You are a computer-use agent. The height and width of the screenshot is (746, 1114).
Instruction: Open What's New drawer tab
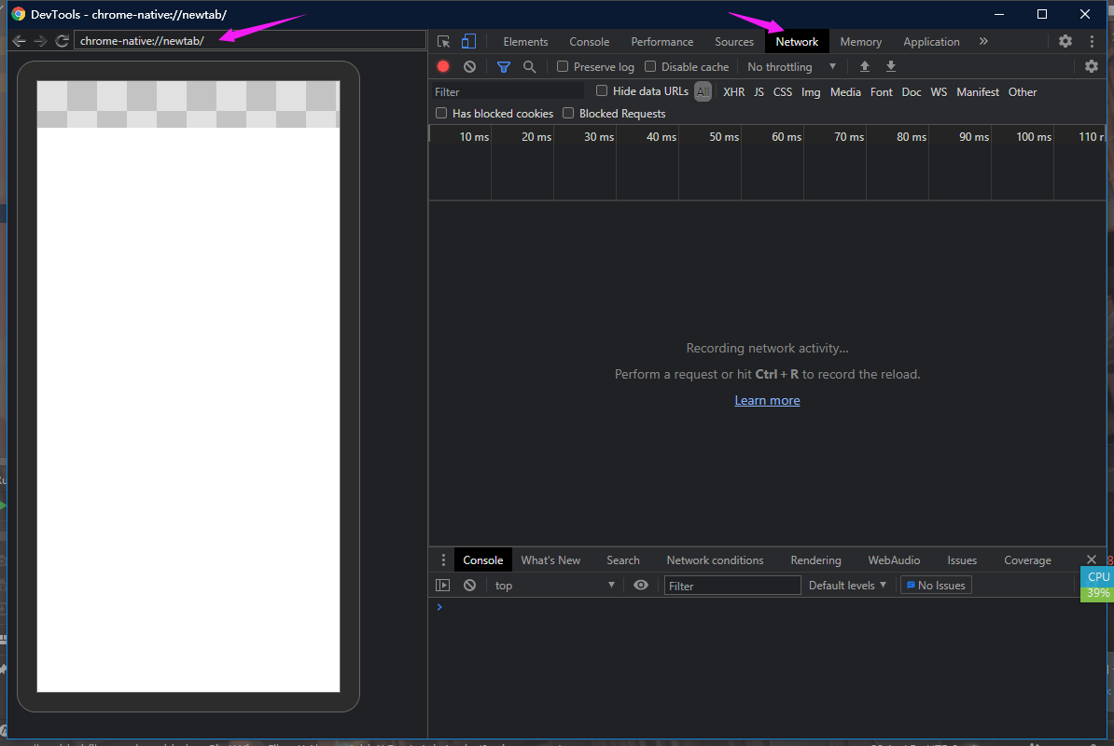click(x=550, y=560)
